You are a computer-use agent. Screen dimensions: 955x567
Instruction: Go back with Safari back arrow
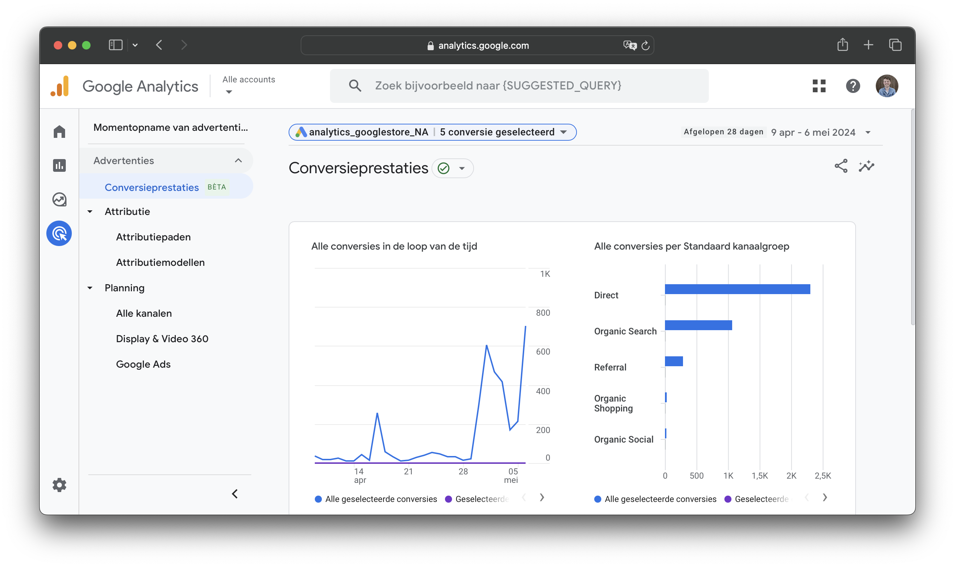(160, 45)
